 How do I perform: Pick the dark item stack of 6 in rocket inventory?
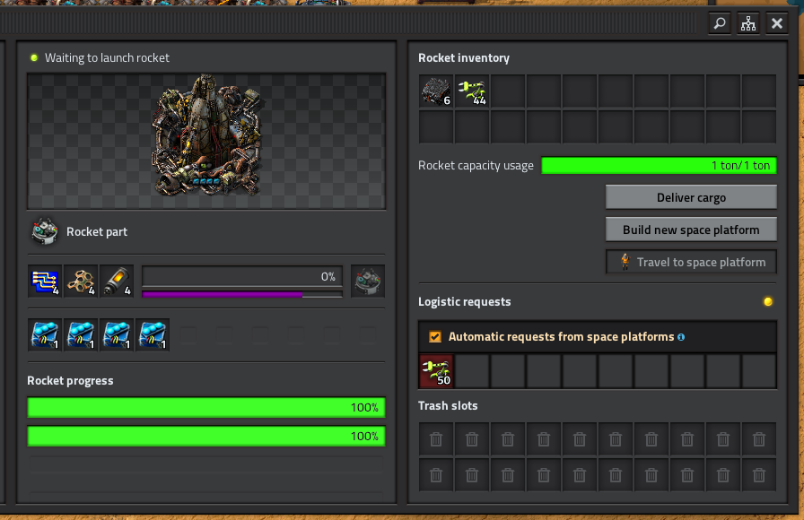[x=436, y=91]
